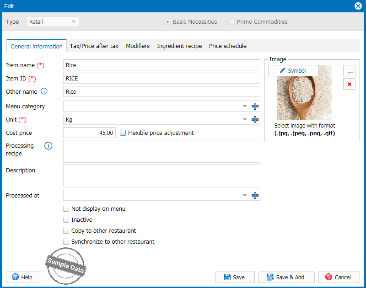
Task: Remove image with the red X button
Action: [x=350, y=84]
